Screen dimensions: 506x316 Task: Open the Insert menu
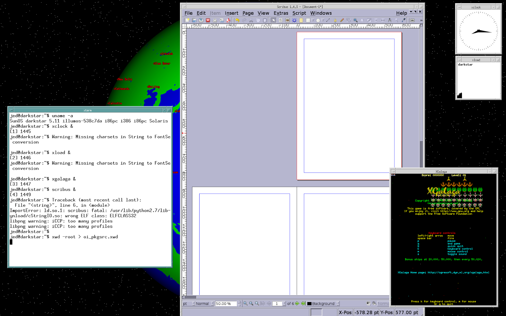(x=231, y=13)
